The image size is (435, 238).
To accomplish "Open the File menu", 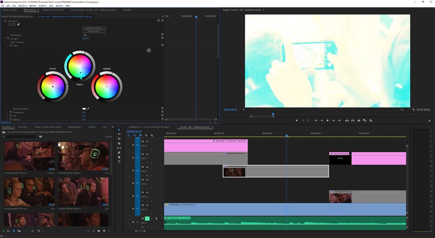I will click(3, 6).
